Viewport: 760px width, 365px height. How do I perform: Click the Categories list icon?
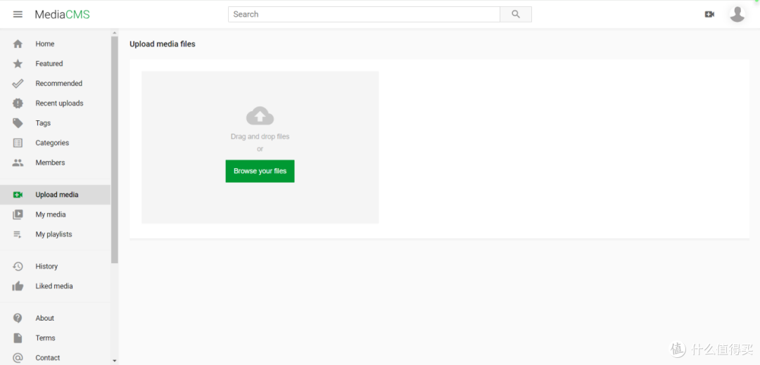18,143
